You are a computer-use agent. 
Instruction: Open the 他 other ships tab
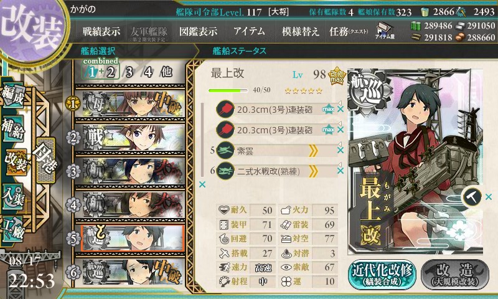pos(167,72)
